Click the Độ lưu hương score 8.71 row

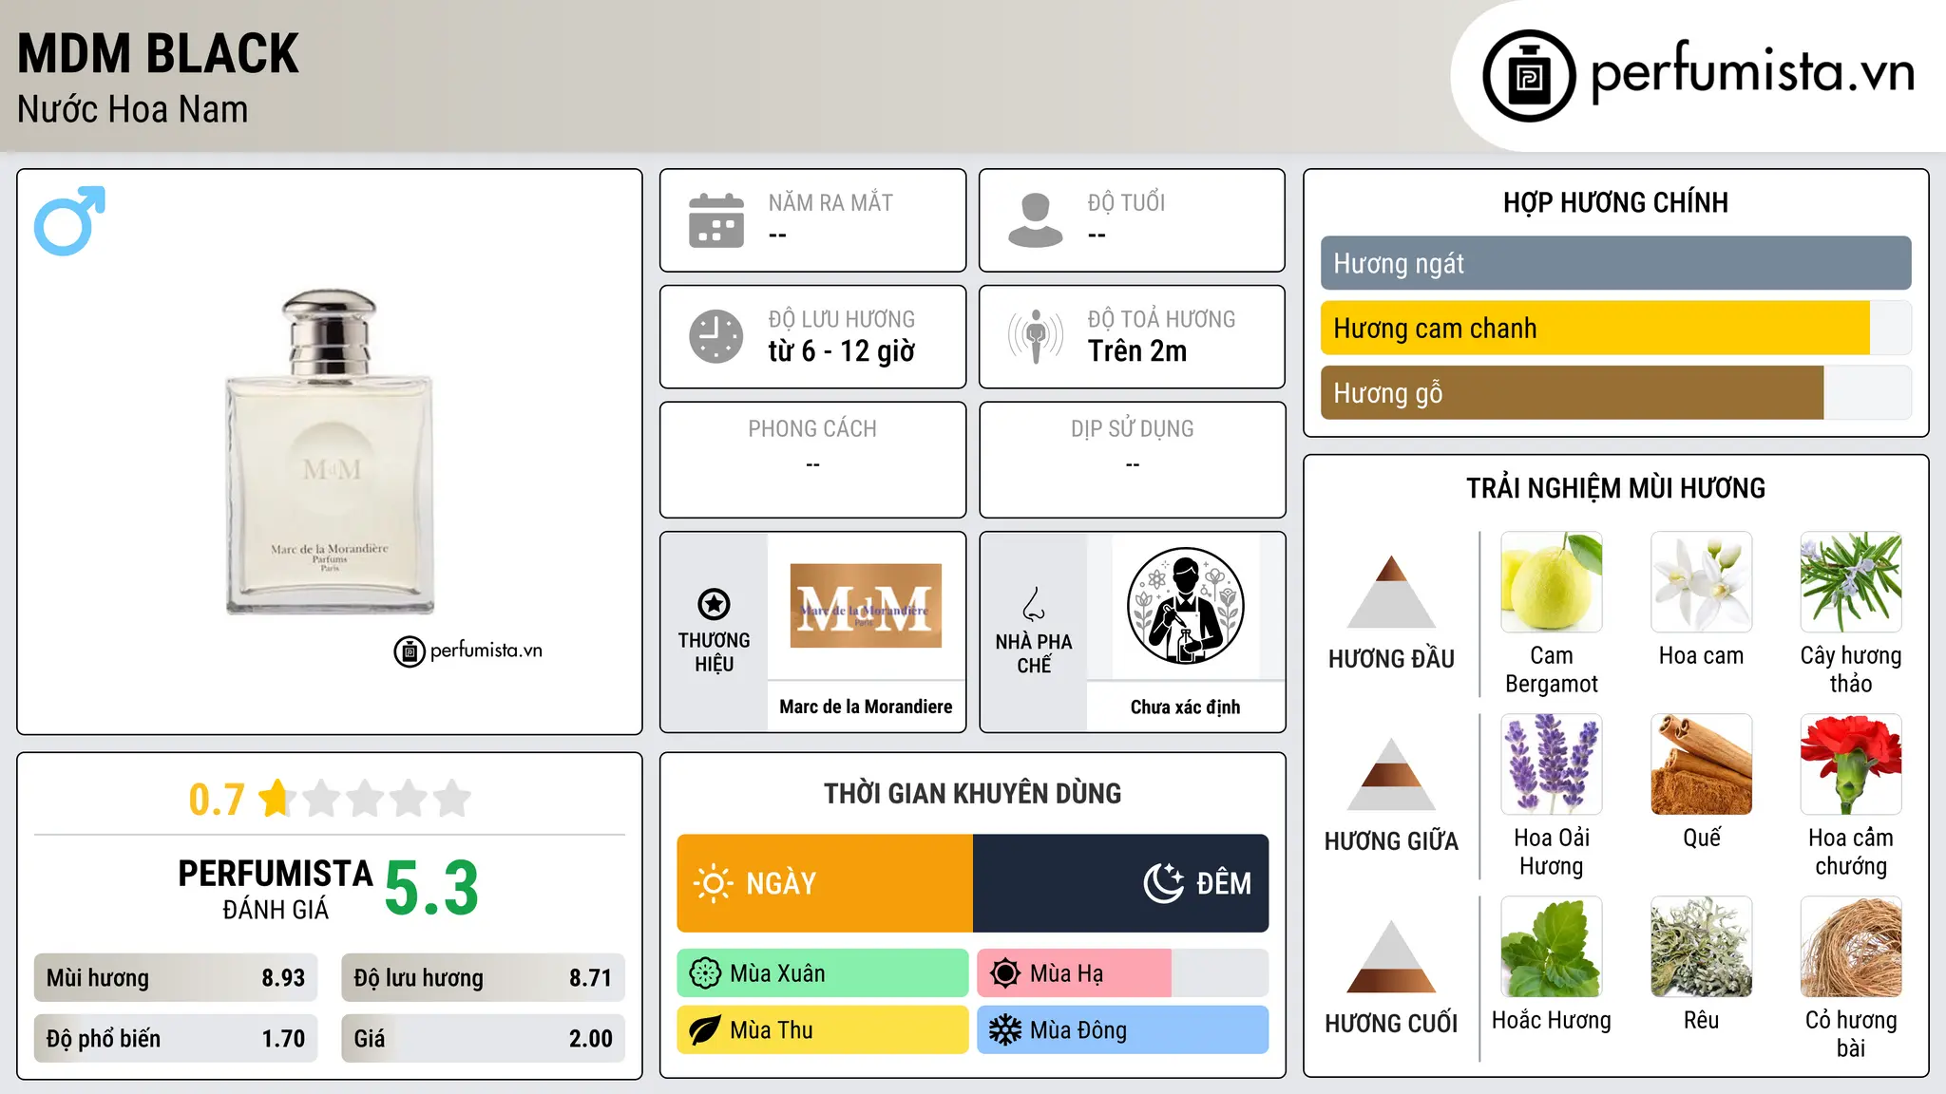[484, 978]
